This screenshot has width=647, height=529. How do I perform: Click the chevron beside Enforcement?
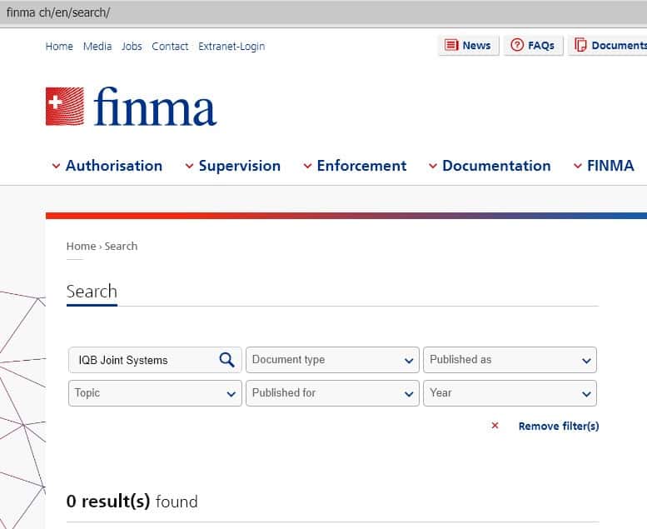(307, 166)
